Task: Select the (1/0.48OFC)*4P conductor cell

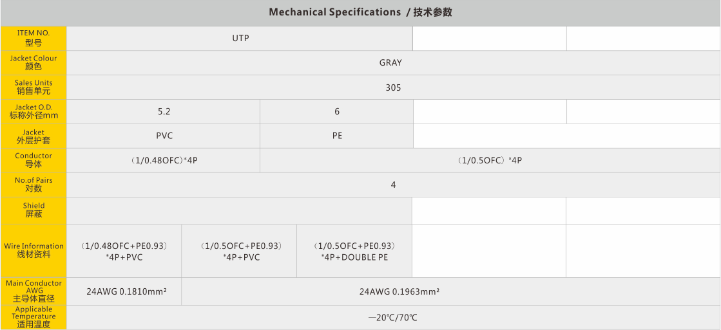Action: pyautogui.click(x=164, y=160)
